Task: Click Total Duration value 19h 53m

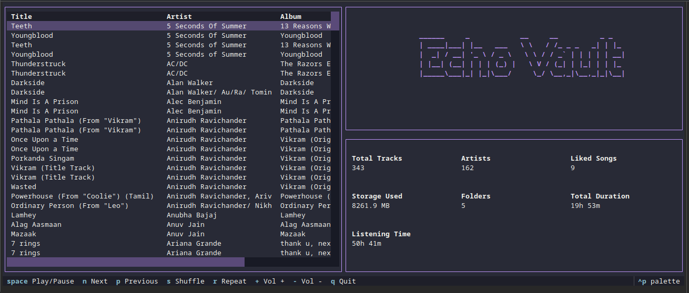Action: tap(585, 205)
